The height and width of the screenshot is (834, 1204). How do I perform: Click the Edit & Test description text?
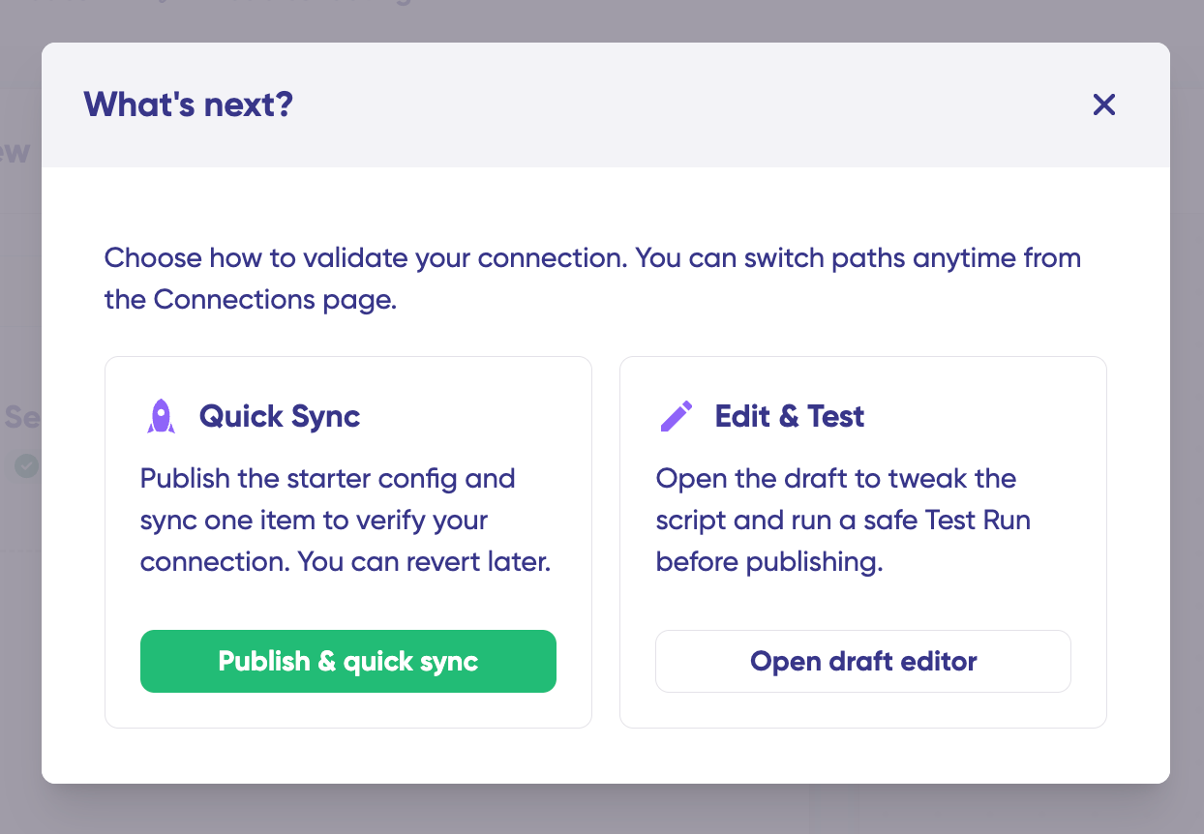(x=843, y=521)
